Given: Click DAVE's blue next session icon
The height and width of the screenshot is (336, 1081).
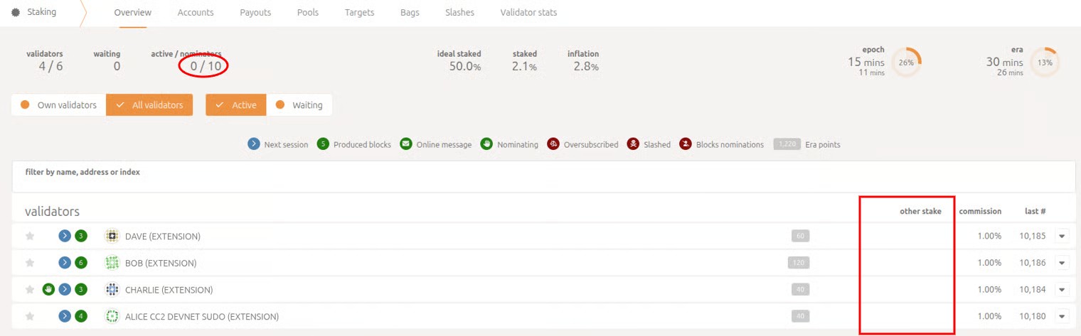Looking at the screenshot, I should (65, 237).
